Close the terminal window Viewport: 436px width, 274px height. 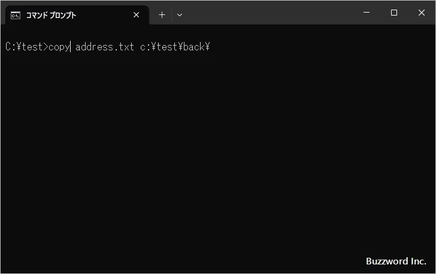tap(422, 13)
